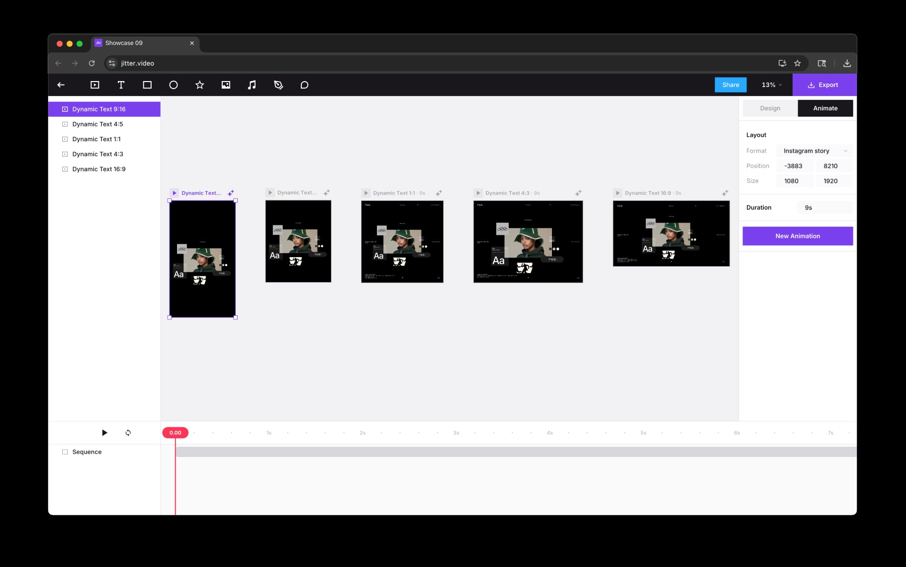Image resolution: width=906 pixels, height=567 pixels.
Task: Play the Dynamic Text 16:9 artboard preview
Action: (x=618, y=193)
